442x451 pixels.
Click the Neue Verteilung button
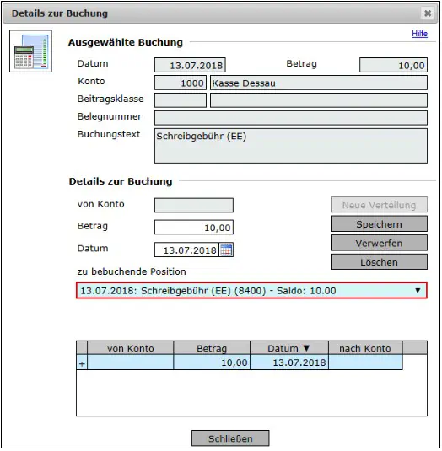(x=380, y=205)
